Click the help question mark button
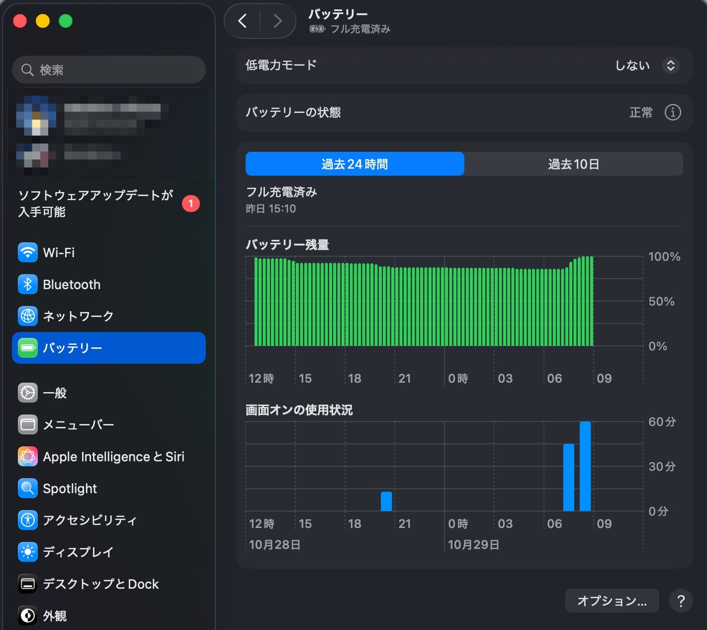 [681, 601]
